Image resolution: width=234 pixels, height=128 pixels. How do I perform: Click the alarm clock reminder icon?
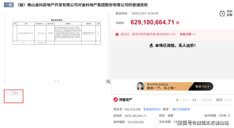pos(222,13)
